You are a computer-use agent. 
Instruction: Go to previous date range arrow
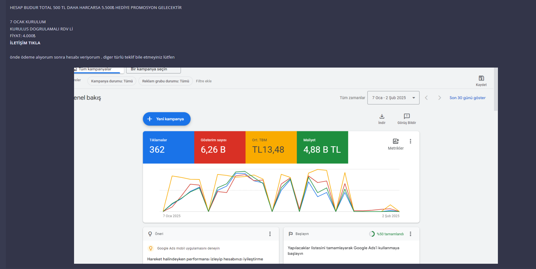point(426,98)
